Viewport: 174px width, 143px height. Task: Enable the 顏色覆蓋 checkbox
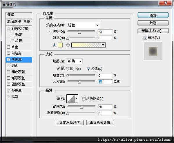coord(8,72)
